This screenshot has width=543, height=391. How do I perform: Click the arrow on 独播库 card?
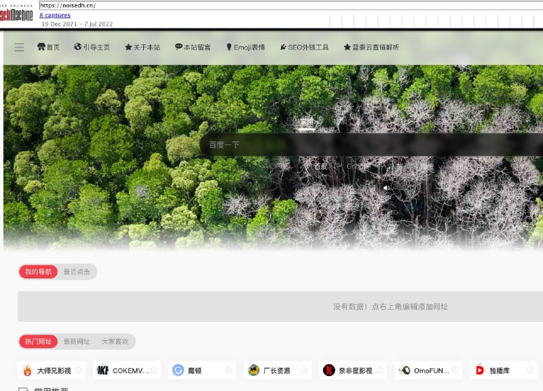coord(530,370)
